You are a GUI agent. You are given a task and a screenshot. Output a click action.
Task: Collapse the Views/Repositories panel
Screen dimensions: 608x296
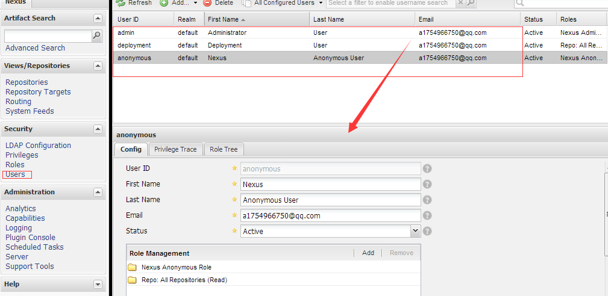98,66
